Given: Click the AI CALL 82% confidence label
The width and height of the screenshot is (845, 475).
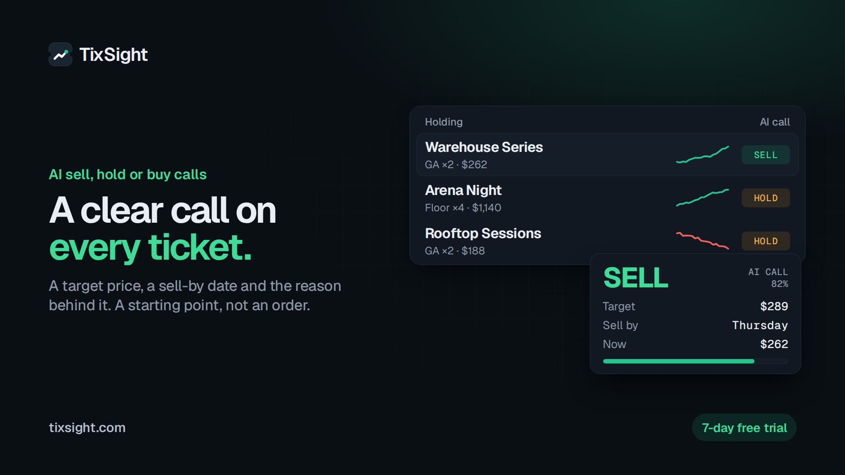Looking at the screenshot, I should 768,278.
